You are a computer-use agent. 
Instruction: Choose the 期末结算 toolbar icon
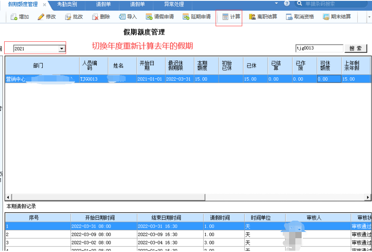pyautogui.click(x=326, y=17)
